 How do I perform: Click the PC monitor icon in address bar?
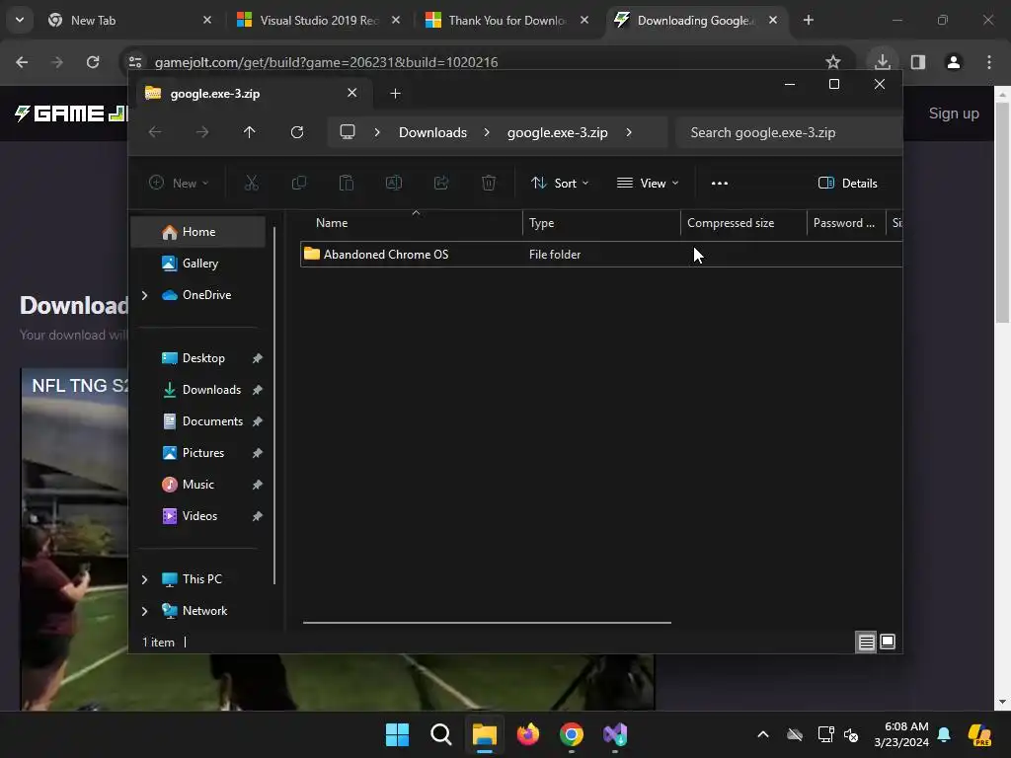pos(348,132)
